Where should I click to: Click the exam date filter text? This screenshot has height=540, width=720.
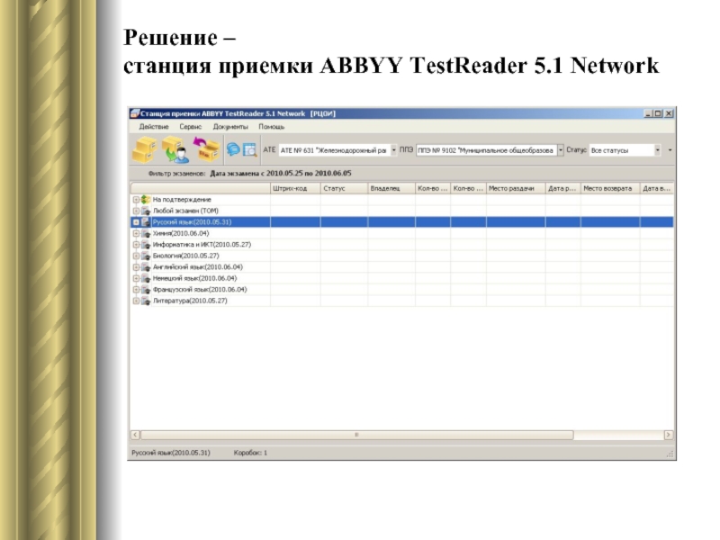281,174
